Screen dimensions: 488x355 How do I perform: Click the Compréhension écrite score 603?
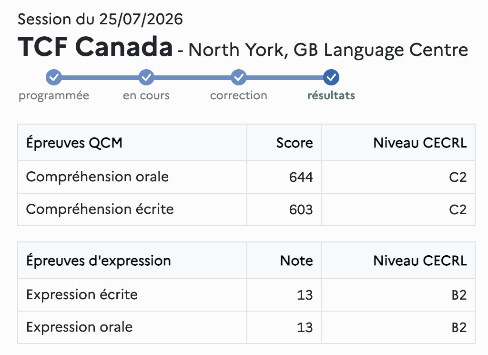point(301,209)
